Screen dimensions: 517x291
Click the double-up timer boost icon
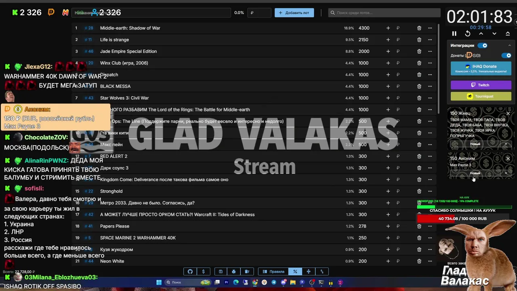coord(508,34)
